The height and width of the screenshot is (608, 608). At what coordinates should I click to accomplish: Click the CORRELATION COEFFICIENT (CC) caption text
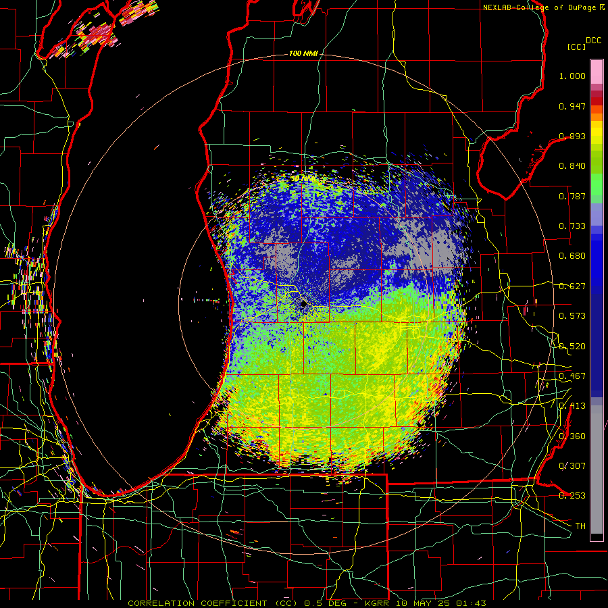pyautogui.click(x=213, y=603)
